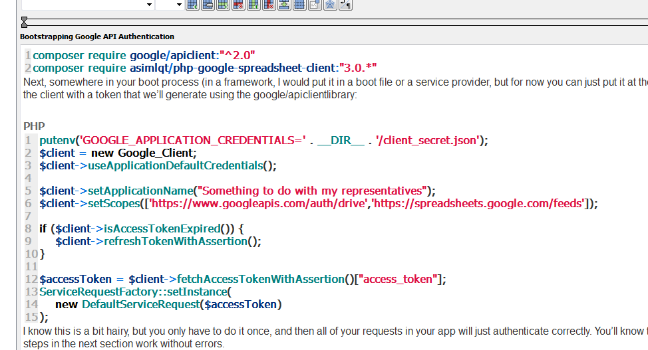This screenshot has width=648, height=350.
Task: Click the delete table column icon
Action: (268, 5)
